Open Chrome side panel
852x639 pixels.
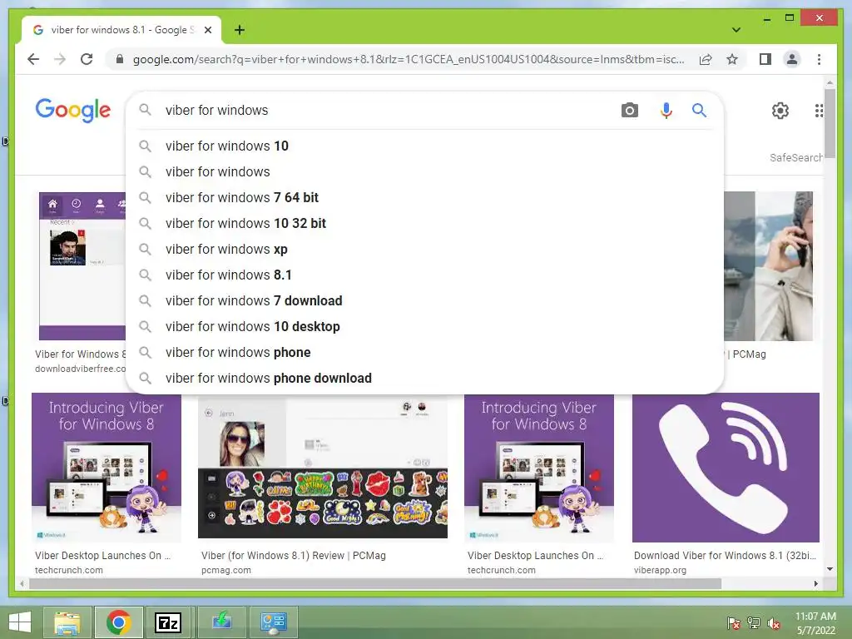click(765, 59)
